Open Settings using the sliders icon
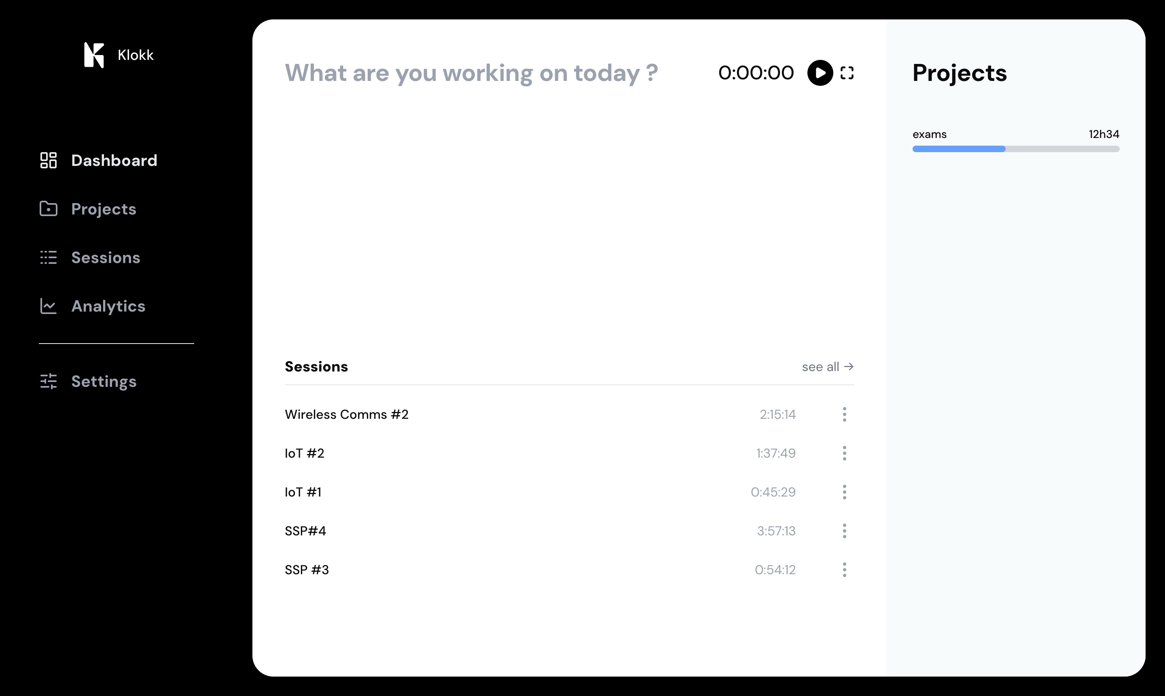The image size is (1165, 696). pos(48,381)
